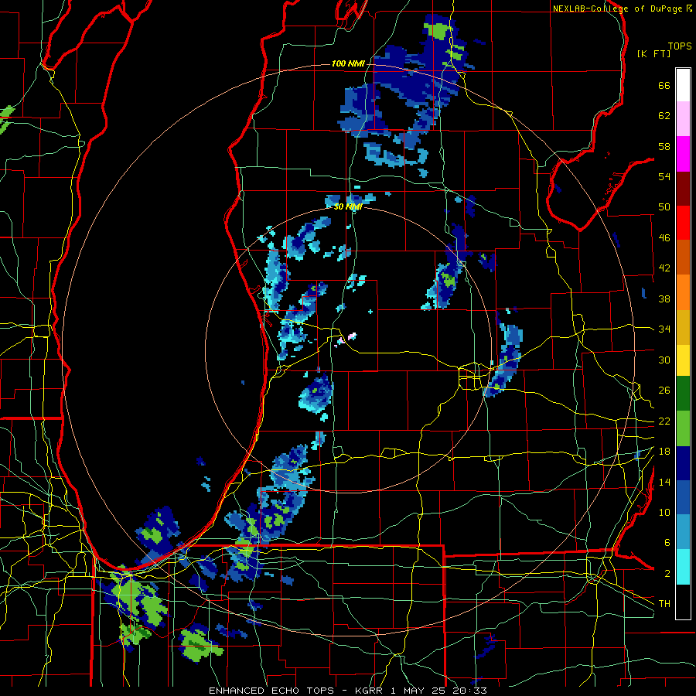Click the '100 NMI' range ring label
The image size is (696, 696).
coord(348,64)
